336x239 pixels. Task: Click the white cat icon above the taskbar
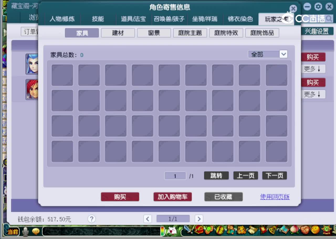tap(172, 232)
